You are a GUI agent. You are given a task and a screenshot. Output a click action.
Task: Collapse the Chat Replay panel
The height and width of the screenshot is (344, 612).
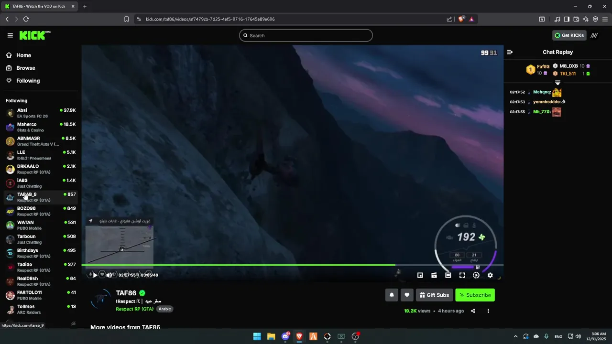pyautogui.click(x=510, y=52)
